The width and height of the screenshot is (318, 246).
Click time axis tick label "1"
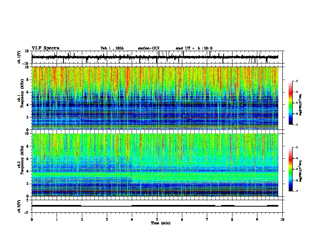tap(57, 219)
